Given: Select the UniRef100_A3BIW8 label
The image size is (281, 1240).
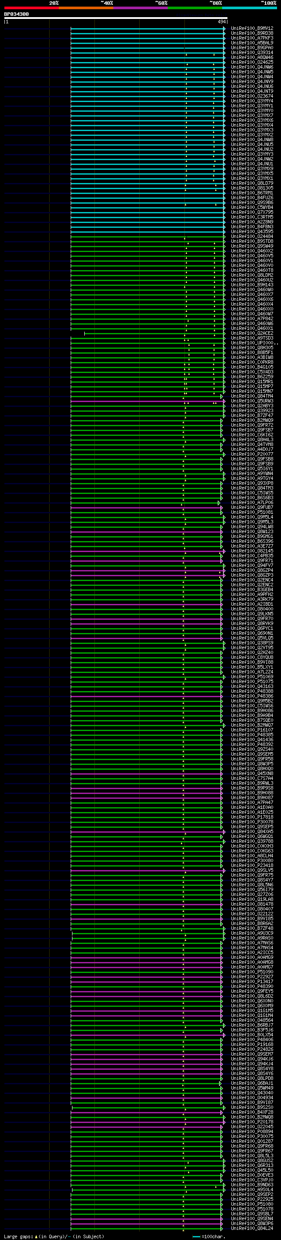Looking at the screenshot, I should point(252,357).
